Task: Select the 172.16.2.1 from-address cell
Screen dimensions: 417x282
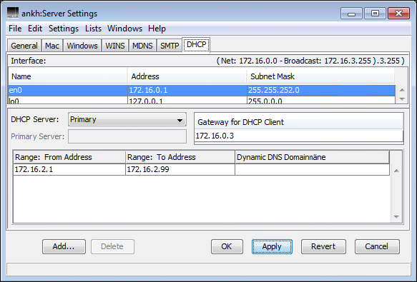Action: pos(69,169)
